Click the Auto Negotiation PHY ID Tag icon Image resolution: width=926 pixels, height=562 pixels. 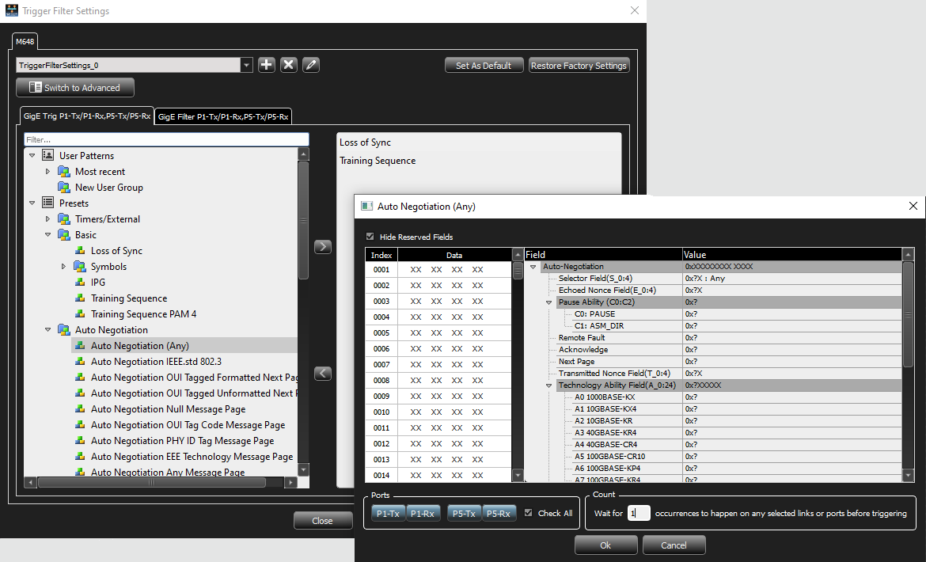[80, 440]
